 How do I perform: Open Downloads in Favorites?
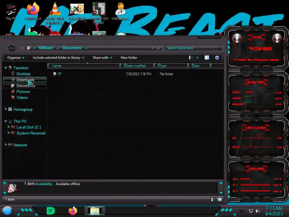pyautogui.click(x=25, y=80)
